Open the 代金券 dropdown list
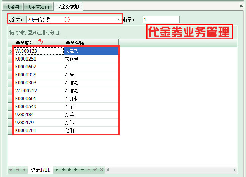 (x=118, y=19)
